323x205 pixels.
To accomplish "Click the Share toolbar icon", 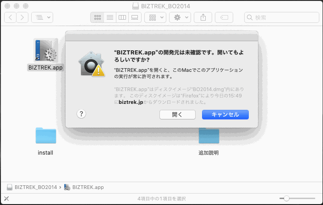I will coord(203,17).
